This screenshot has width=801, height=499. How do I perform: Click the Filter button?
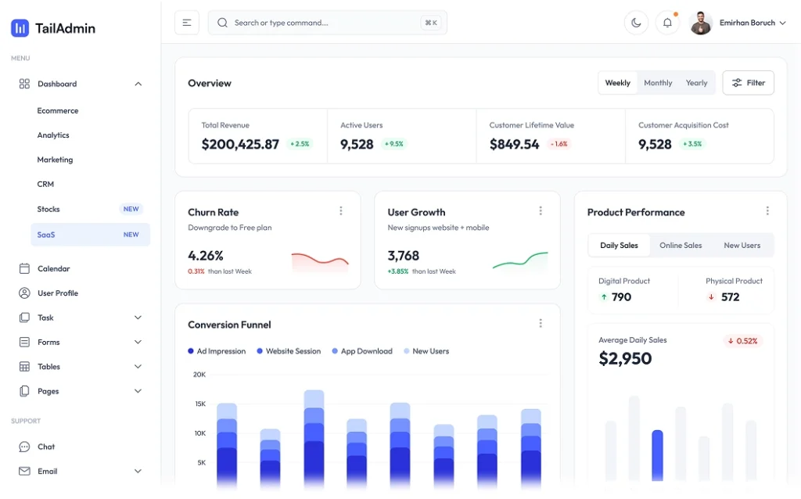748,83
